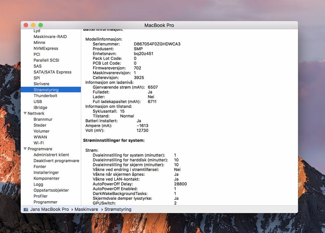Open Installeringer in the Programvare list

(x=46, y=173)
